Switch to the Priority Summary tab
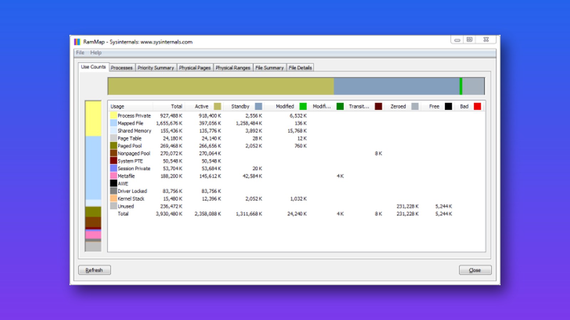Screen dimensions: 570x320 point(156,68)
